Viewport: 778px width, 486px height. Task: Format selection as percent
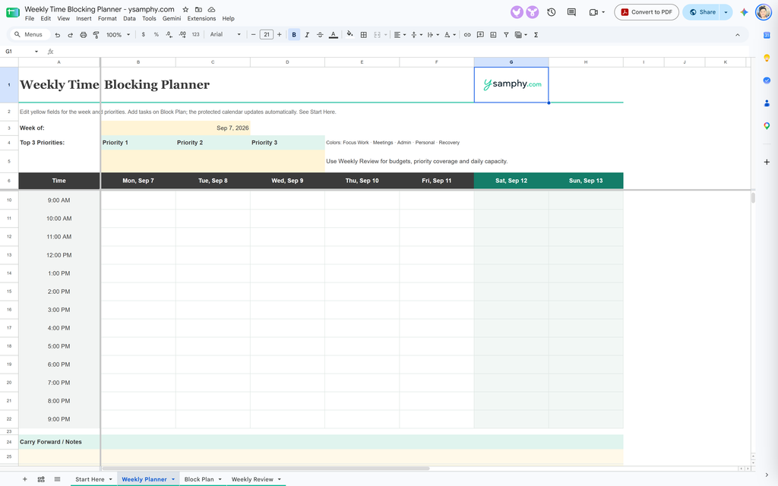(x=157, y=35)
